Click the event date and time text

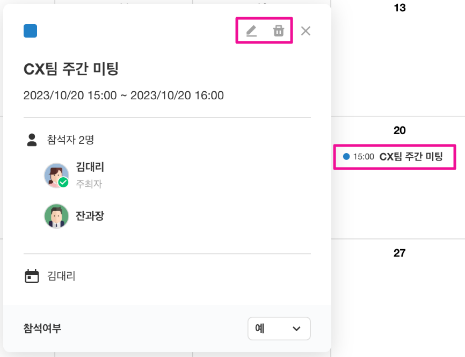point(123,96)
